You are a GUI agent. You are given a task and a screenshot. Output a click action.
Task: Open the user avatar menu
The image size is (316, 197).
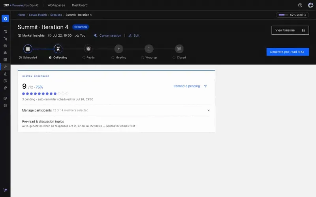point(310,5)
